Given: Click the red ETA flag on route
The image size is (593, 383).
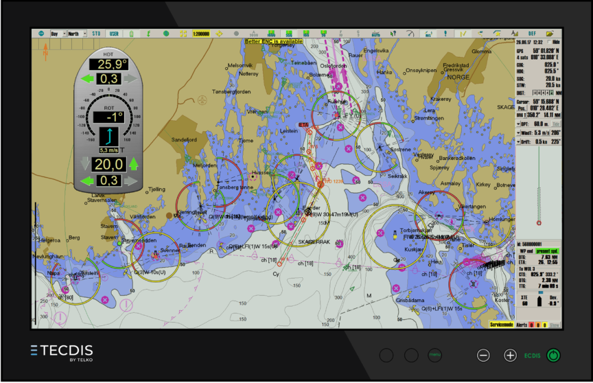Looking at the screenshot, I should [303, 125].
